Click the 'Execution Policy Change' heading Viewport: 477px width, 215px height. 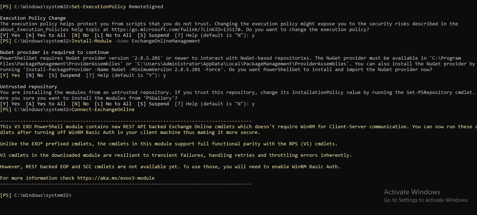pyautogui.click(x=33, y=18)
